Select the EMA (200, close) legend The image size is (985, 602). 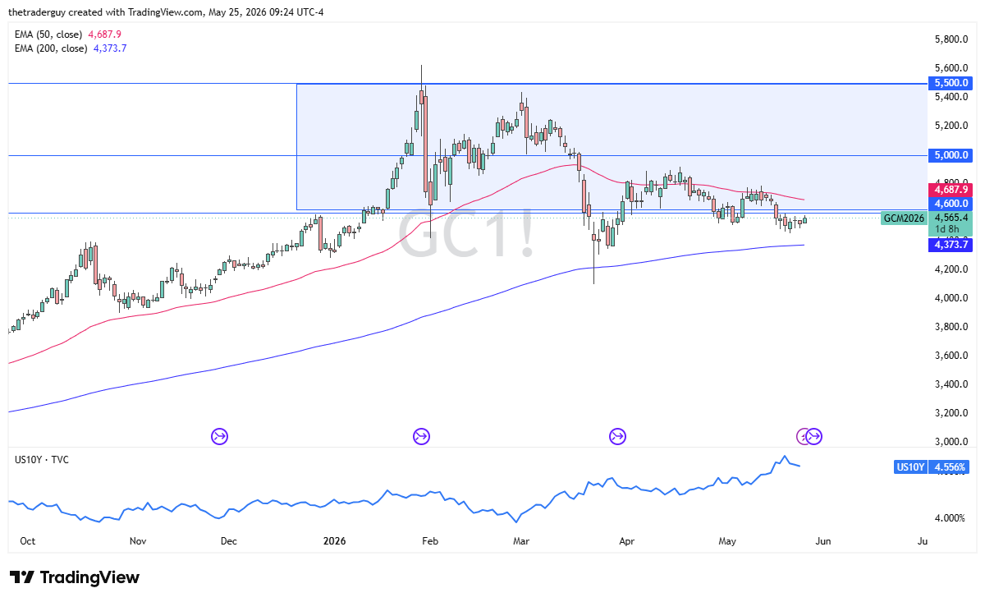coord(71,48)
